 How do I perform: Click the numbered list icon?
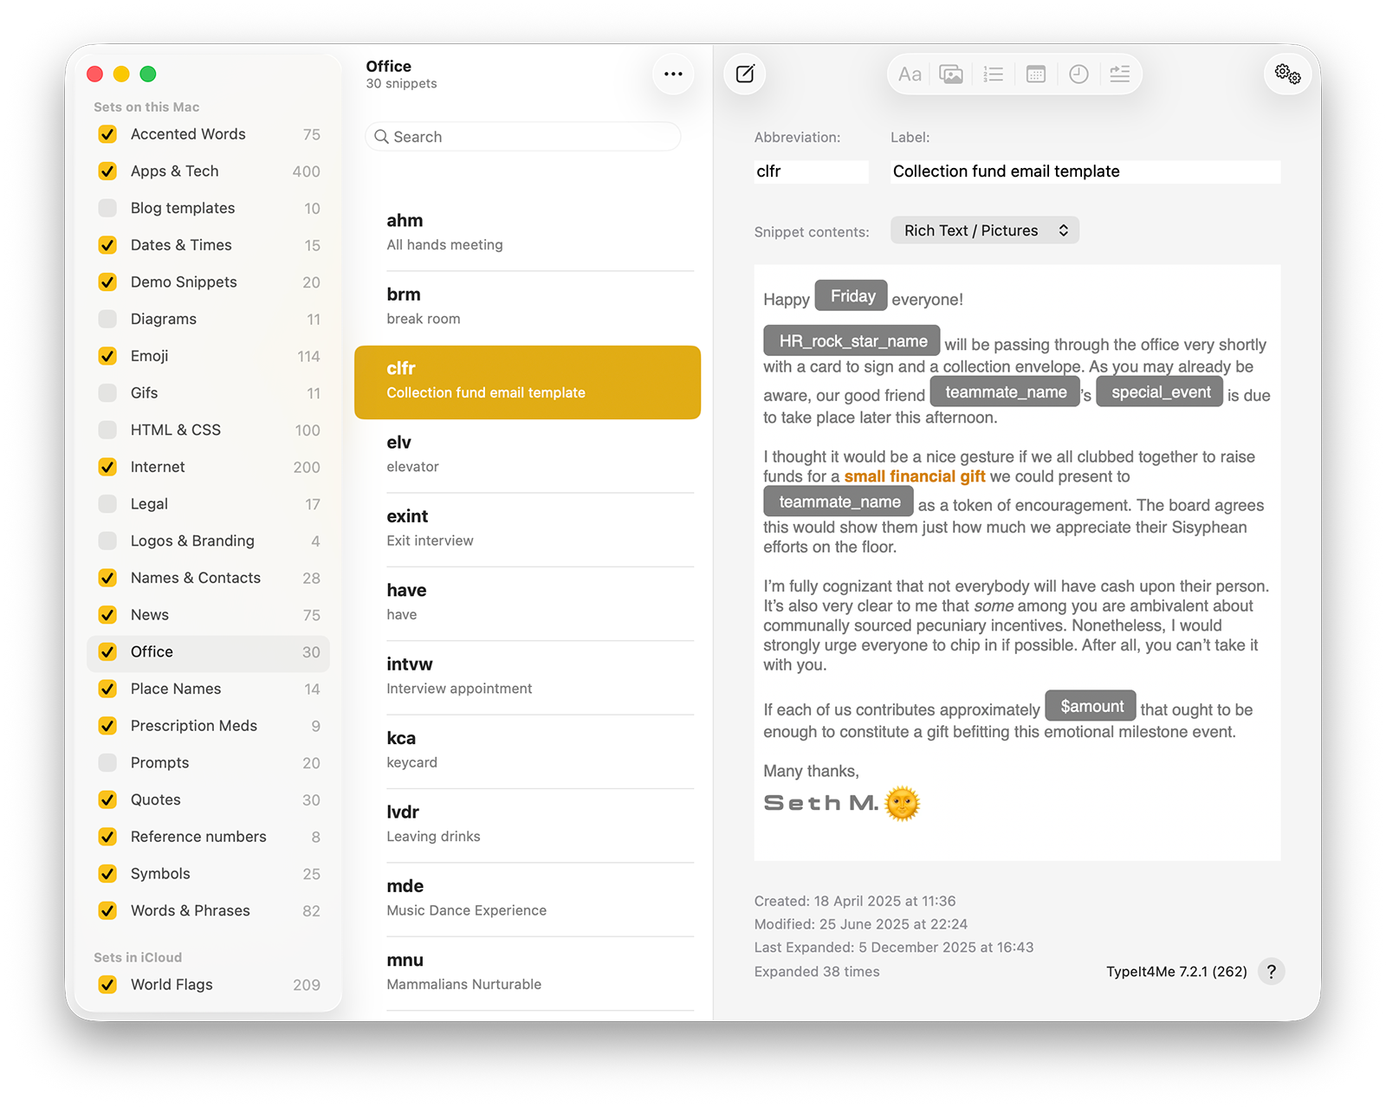(993, 74)
